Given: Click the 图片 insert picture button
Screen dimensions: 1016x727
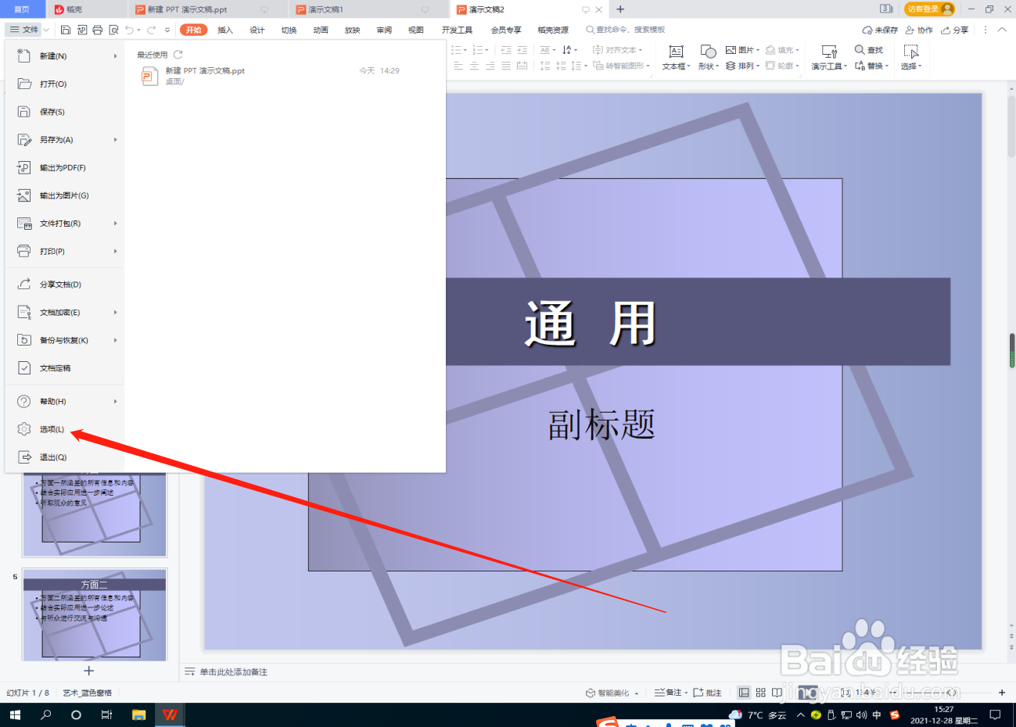Looking at the screenshot, I should pos(742,50).
